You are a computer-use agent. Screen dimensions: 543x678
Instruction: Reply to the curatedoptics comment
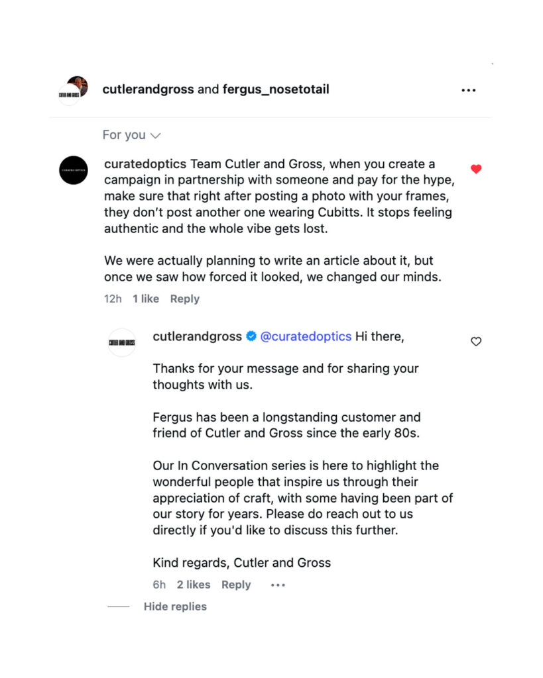(x=184, y=299)
